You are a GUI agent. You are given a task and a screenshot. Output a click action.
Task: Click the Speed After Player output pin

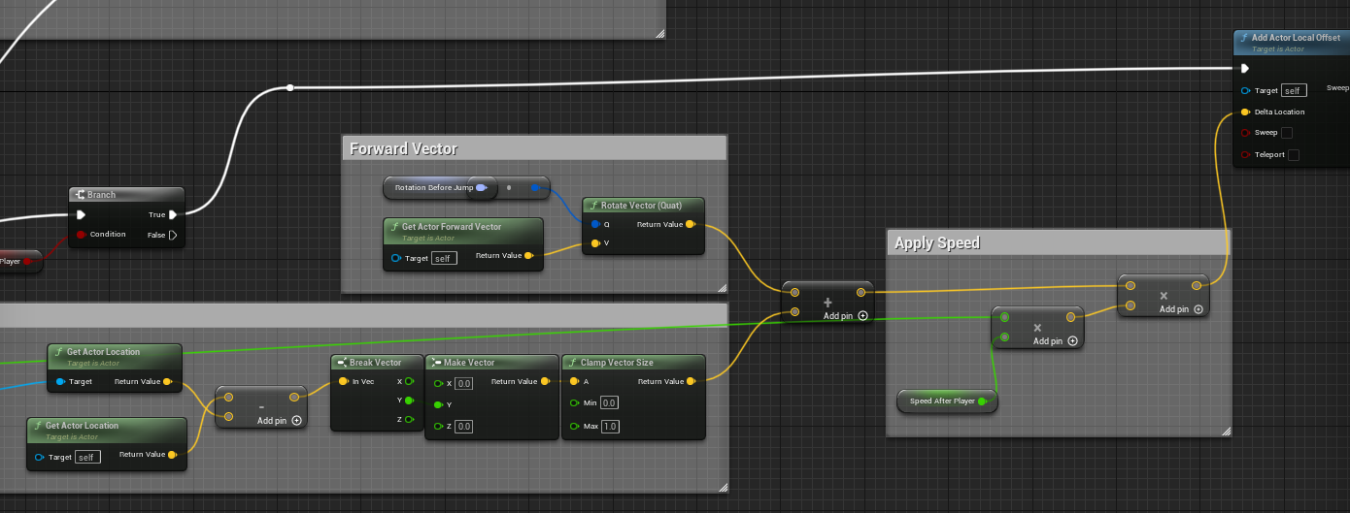click(x=983, y=401)
